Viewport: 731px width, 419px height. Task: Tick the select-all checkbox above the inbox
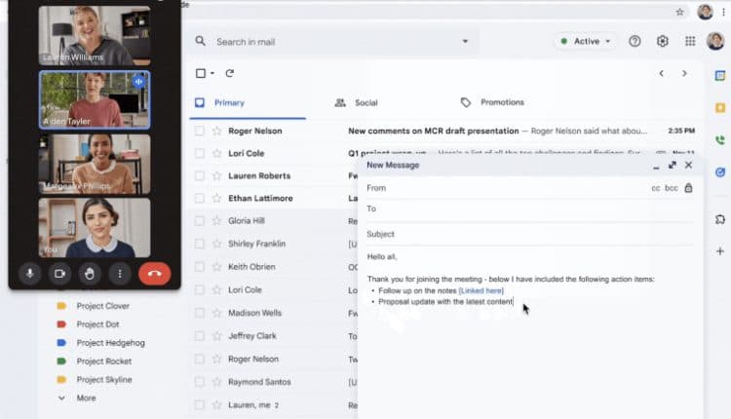pos(201,73)
